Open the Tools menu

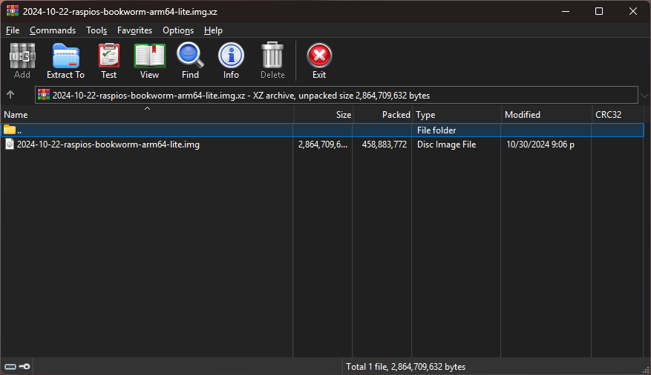(96, 30)
